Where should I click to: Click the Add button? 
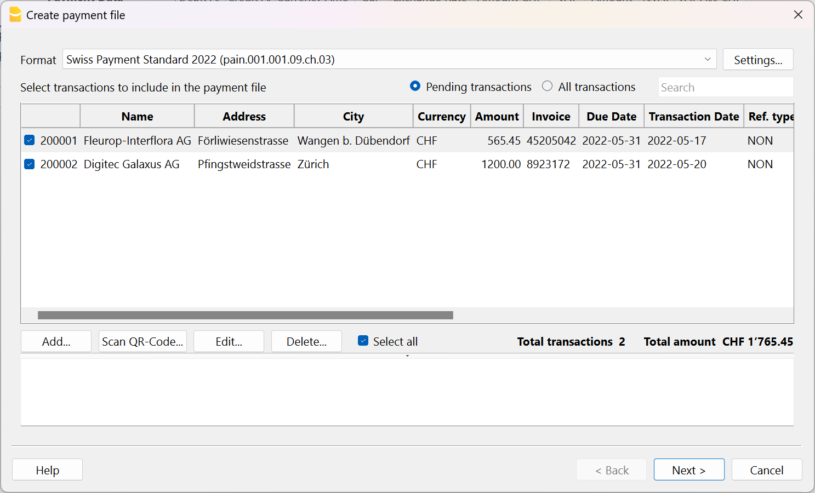56,341
